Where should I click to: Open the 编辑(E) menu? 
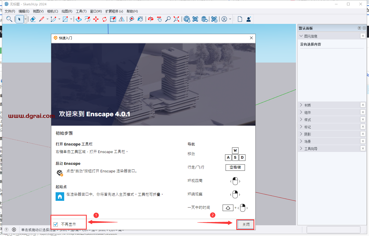(x=24, y=11)
